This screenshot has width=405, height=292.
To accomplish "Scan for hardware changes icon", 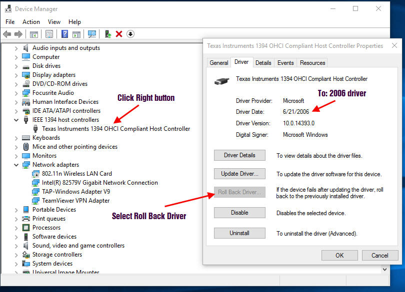I will 92,34.
